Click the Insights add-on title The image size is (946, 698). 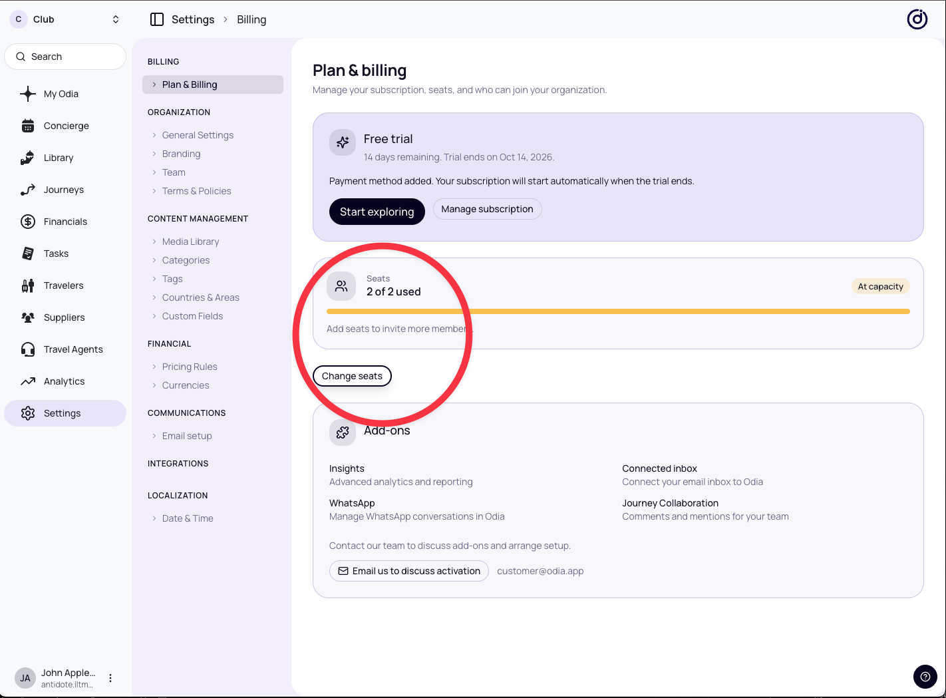tap(347, 468)
